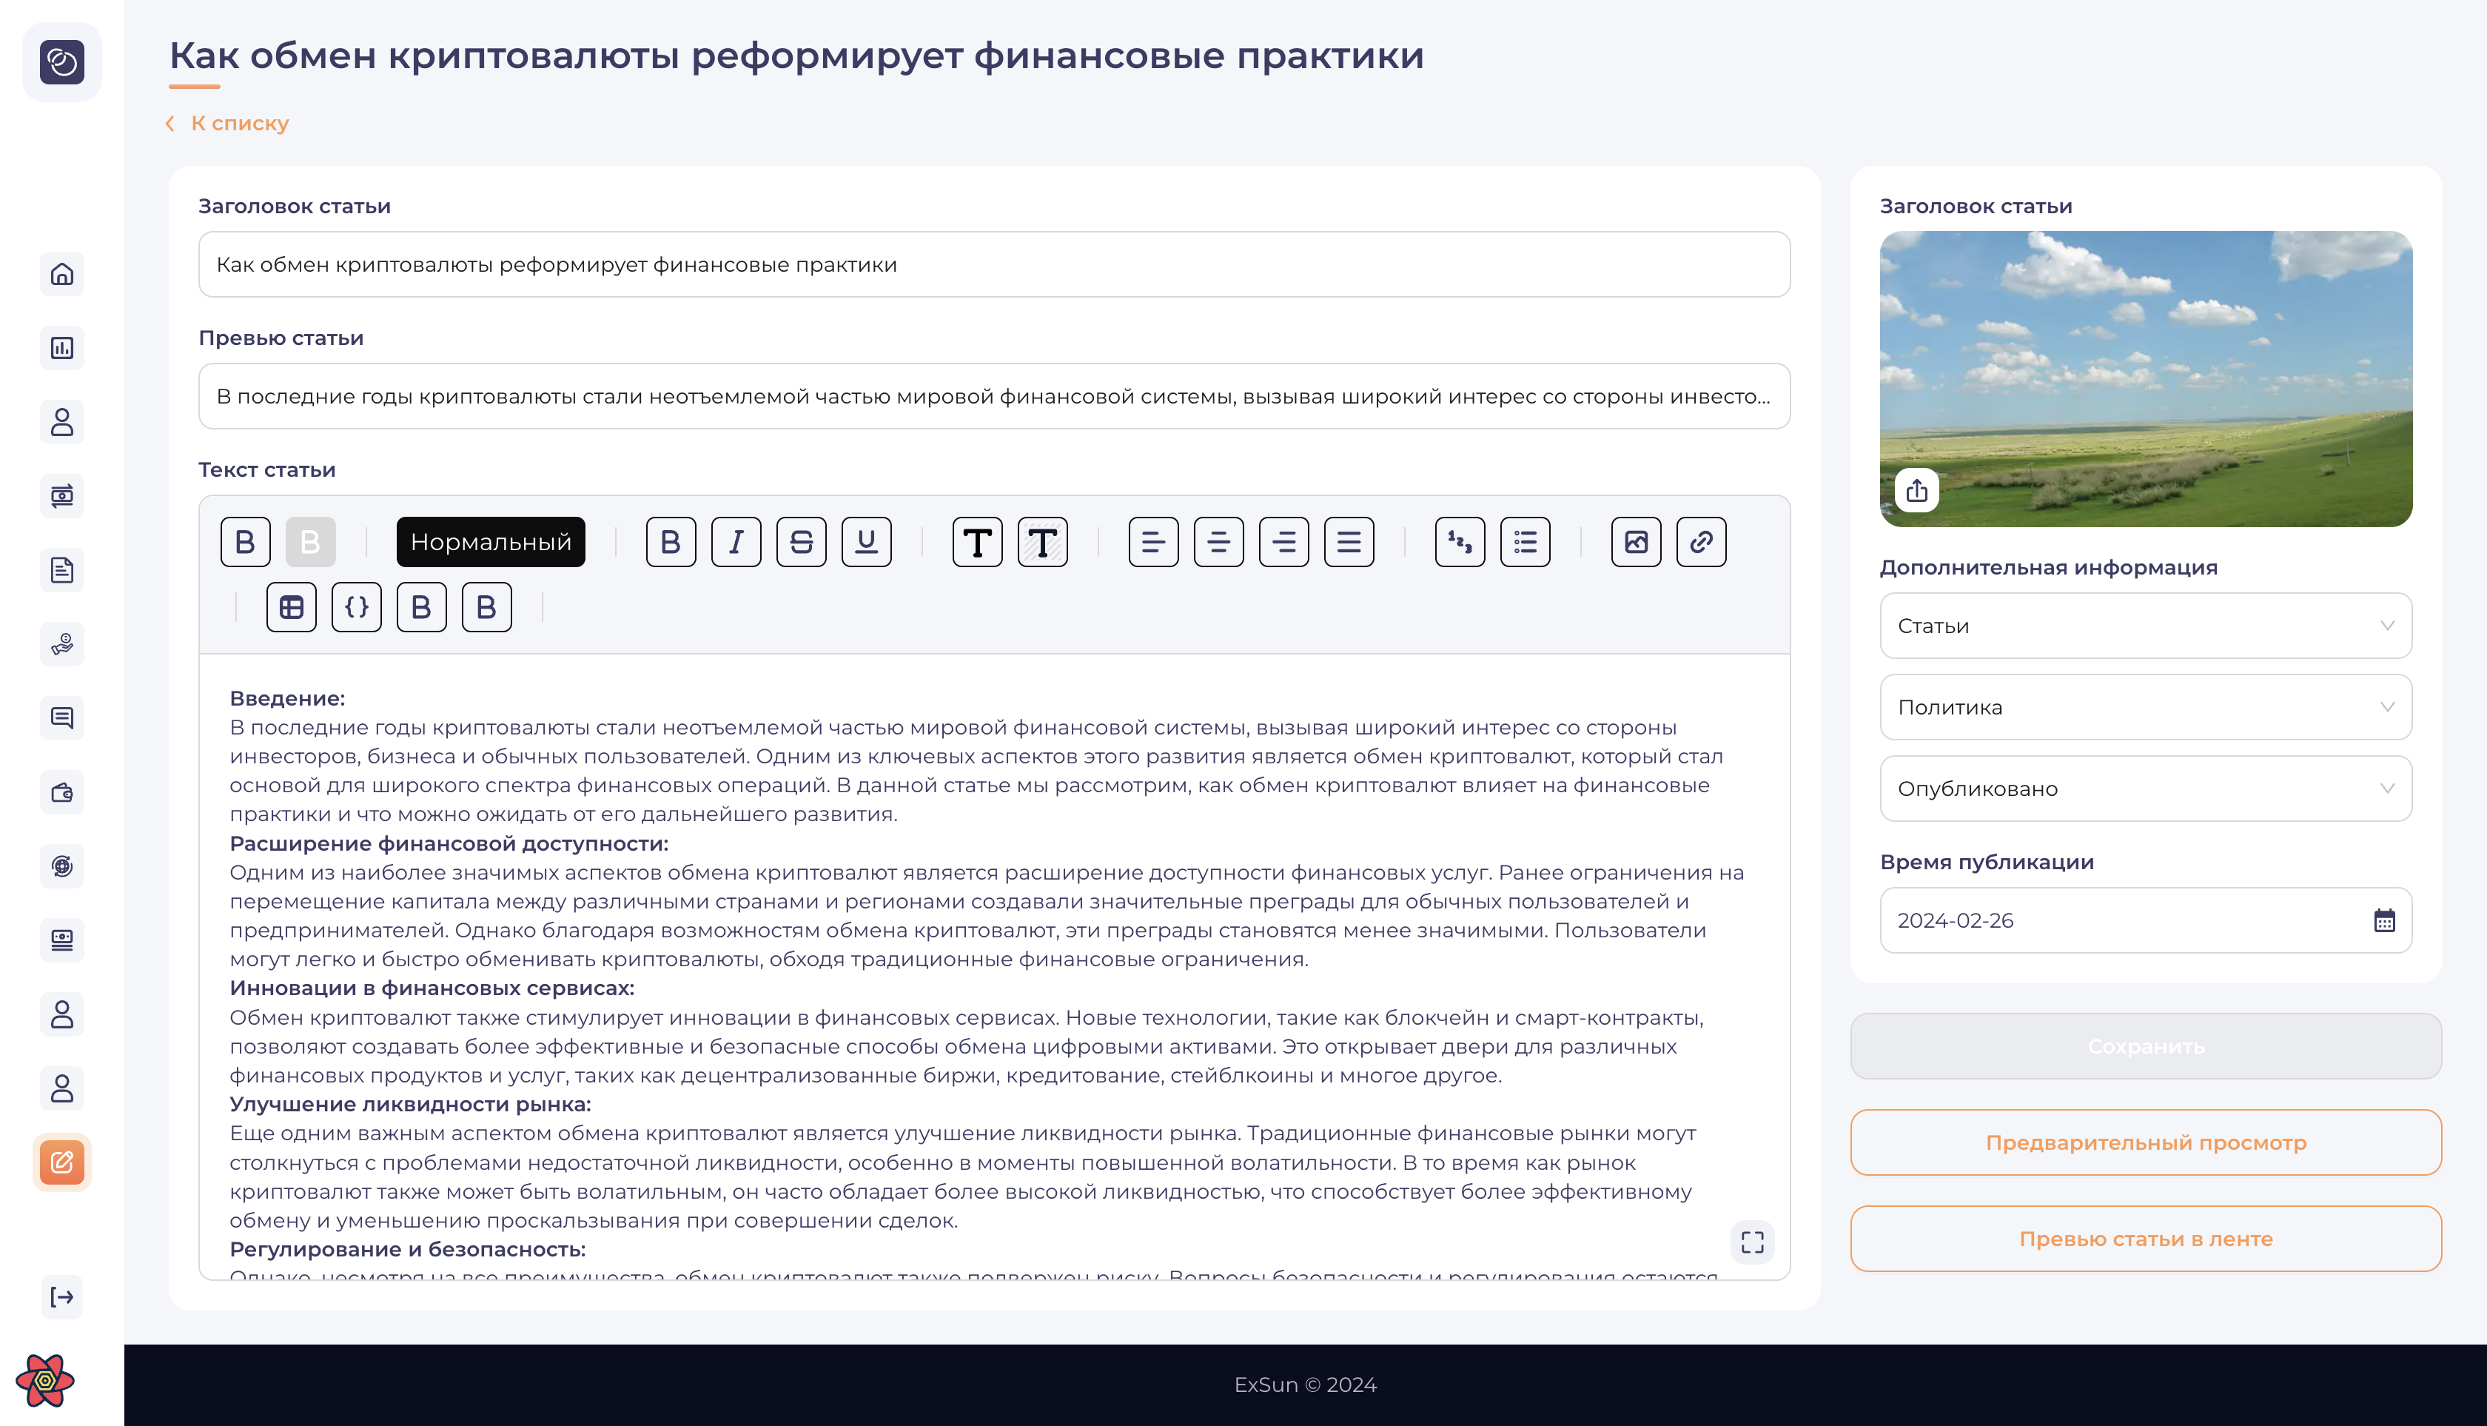Insert an image into article text
Screen dimensions: 2487x1426
(1635, 542)
